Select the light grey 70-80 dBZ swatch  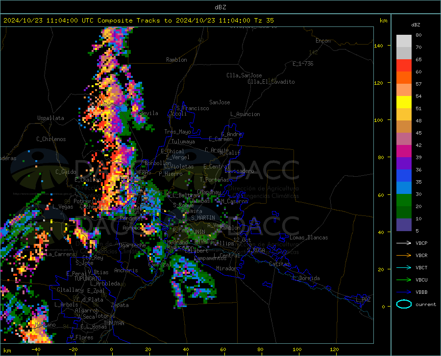[404, 41]
